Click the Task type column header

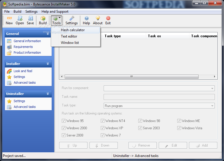tap(124, 36)
